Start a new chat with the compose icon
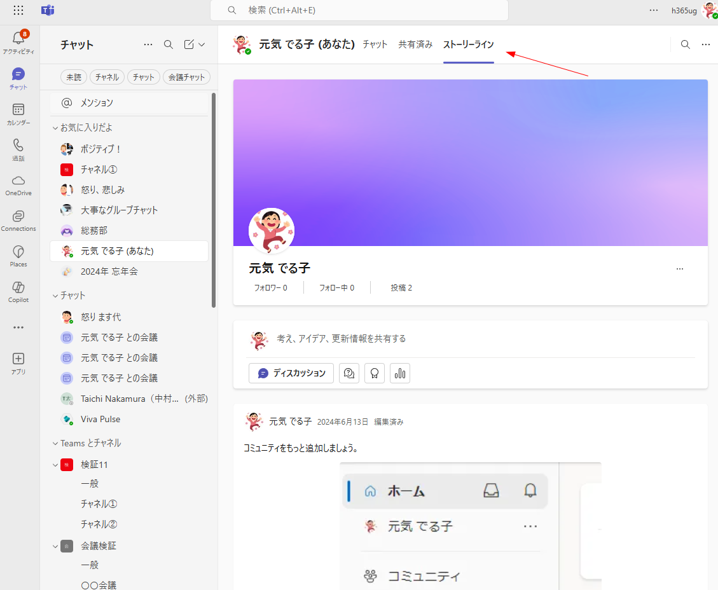Image resolution: width=718 pixels, height=590 pixels. coord(189,45)
